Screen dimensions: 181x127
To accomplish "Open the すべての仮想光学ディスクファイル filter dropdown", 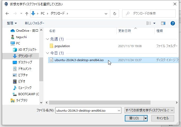I will pyautogui.click(x=149, y=110).
